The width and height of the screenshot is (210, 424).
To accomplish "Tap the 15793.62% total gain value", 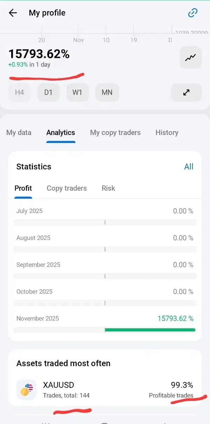I will tap(39, 54).
